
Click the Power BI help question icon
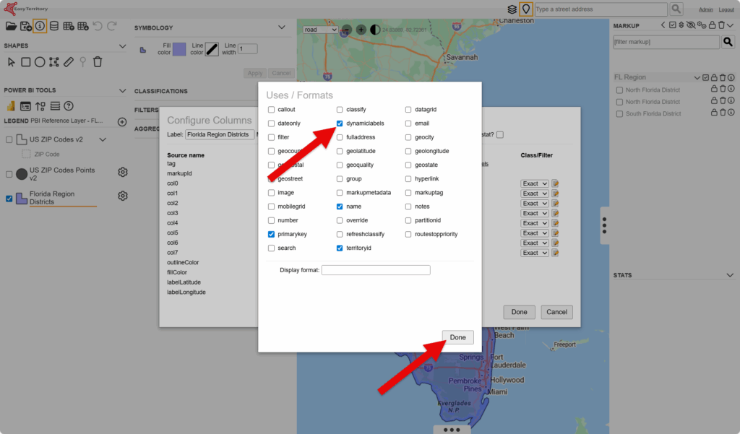[69, 106]
